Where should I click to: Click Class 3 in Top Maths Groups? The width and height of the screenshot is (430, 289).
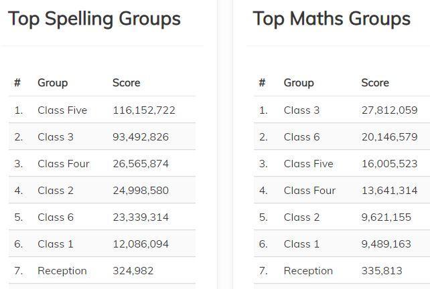point(301,110)
